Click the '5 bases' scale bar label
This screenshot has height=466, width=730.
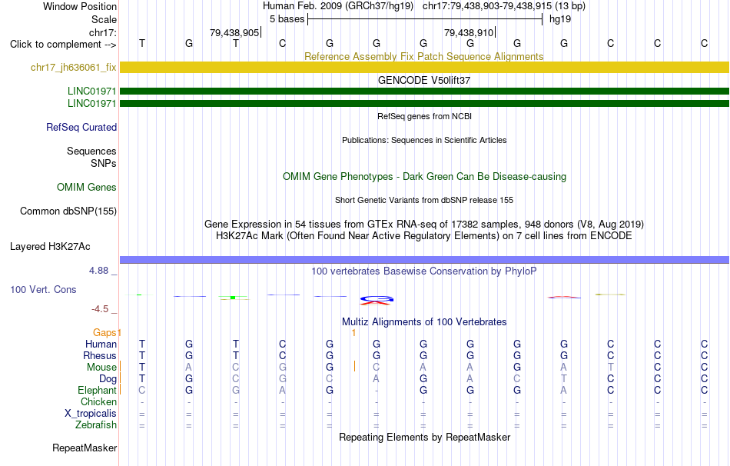coord(287,19)
